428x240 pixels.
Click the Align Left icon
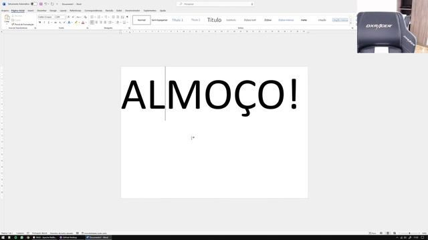pos(92,22)
